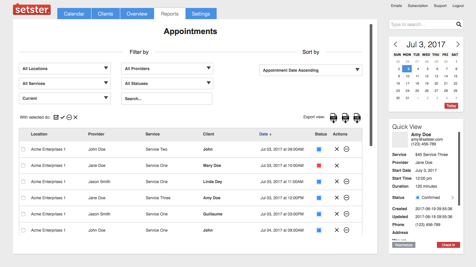
Task: Check the row for Mary Doe
Action: click(23, 166)
